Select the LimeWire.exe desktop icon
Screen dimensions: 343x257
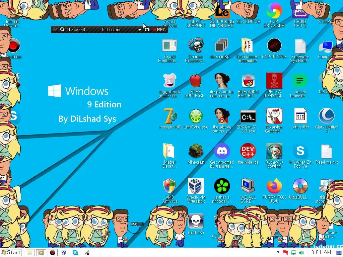click(x=196, y=119)
